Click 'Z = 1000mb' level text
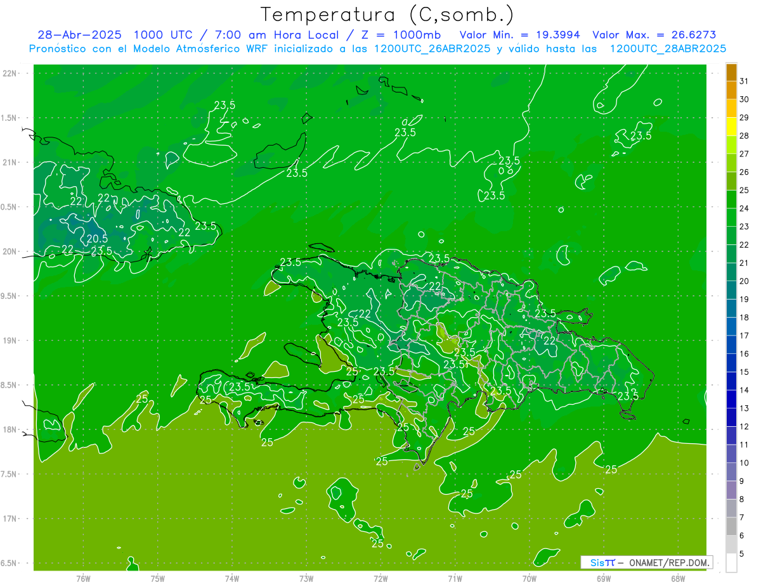 click(x=401, y=35)
